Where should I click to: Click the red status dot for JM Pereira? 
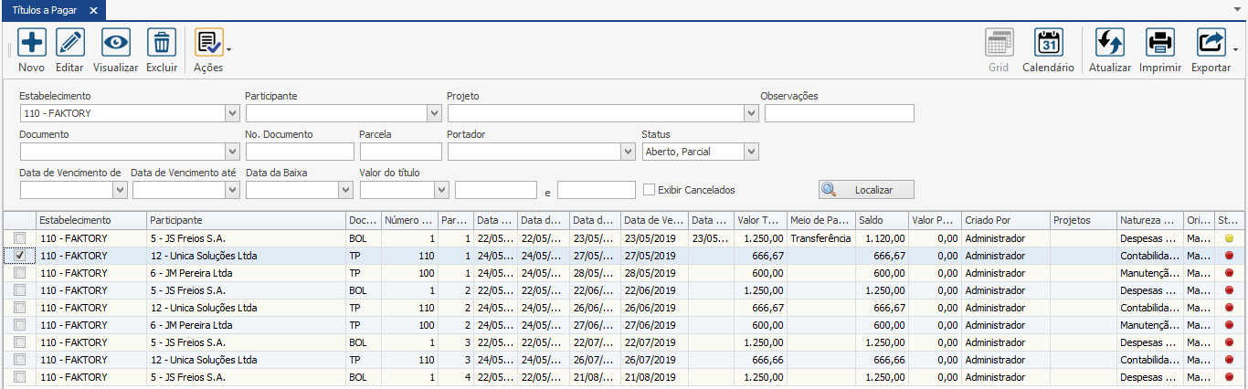pos(1229,273)
